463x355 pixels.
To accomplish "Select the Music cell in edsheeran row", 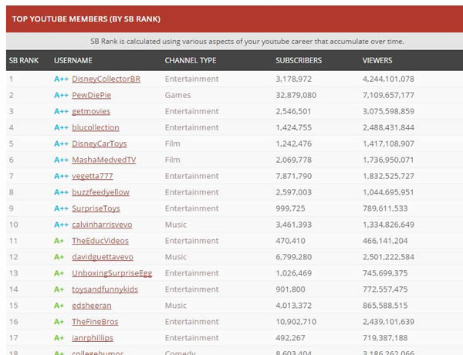I will click(176, 306).
